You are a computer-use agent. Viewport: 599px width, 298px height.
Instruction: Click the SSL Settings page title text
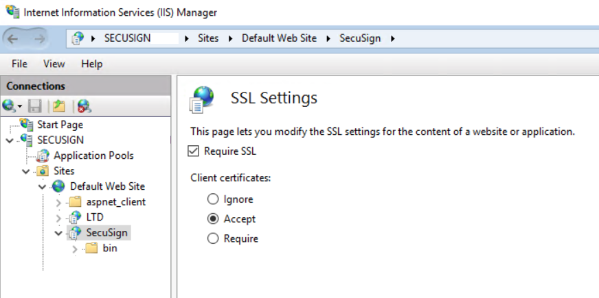[274, 98]
